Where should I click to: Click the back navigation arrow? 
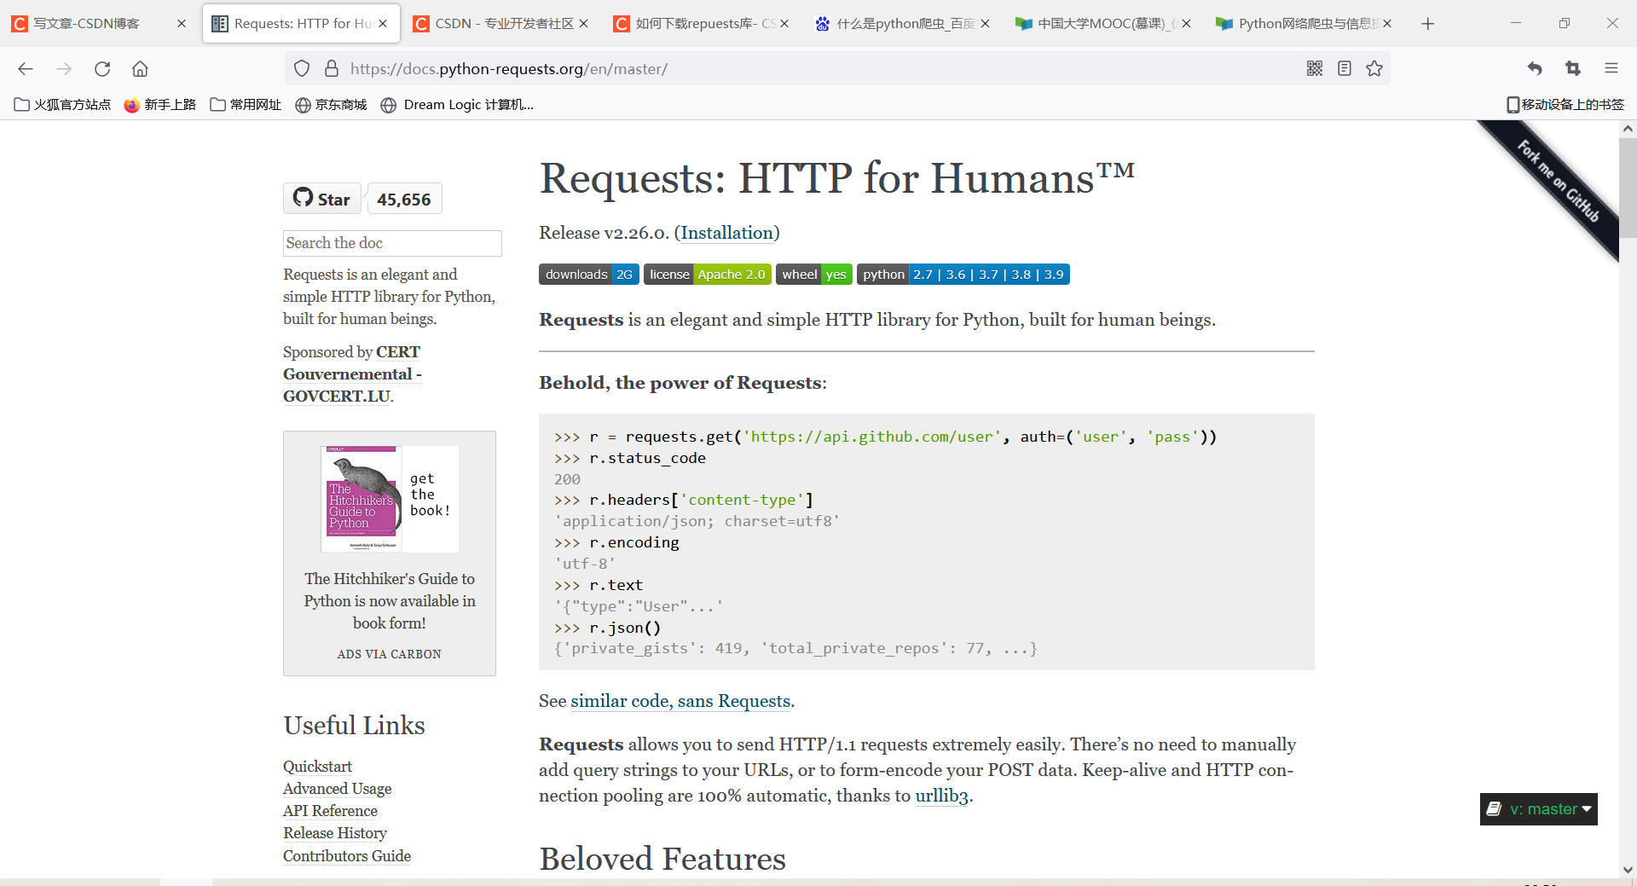26,68
